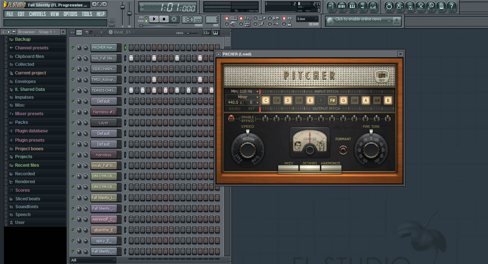The width and height of the screenshot is (488, 264).
Task: Open the playlist window from the toolbar
Action: pyautogui.click(x=331, y=6)
